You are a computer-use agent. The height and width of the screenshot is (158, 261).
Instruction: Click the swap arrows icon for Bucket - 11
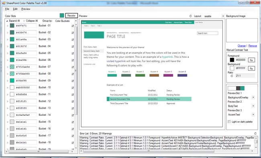point(73,94)
